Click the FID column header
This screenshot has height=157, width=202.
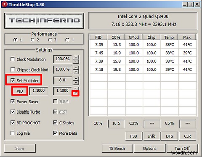98,37
